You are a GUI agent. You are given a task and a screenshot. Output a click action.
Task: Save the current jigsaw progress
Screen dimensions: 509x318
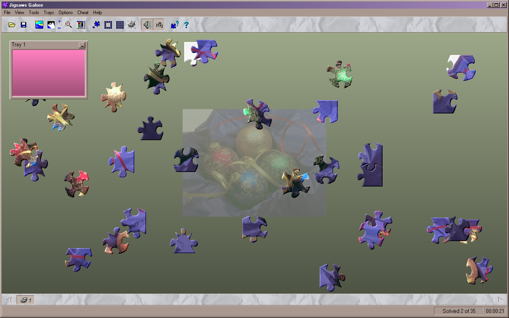pos(23,25)
